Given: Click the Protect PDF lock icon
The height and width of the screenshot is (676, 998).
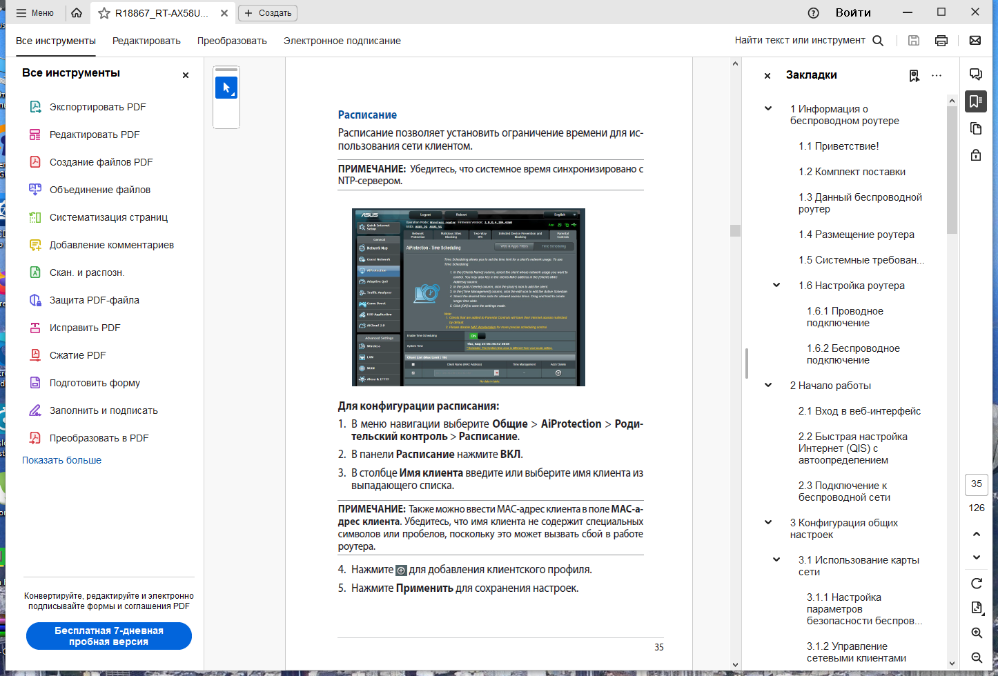Looking at the screenshot, I should (975, 155).
